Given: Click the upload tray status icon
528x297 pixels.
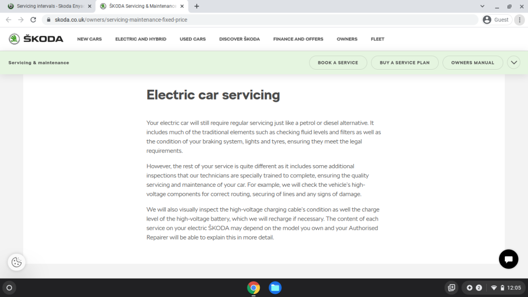Looking at the screenshot, I should pyautogui.click(x=469, y=288).
